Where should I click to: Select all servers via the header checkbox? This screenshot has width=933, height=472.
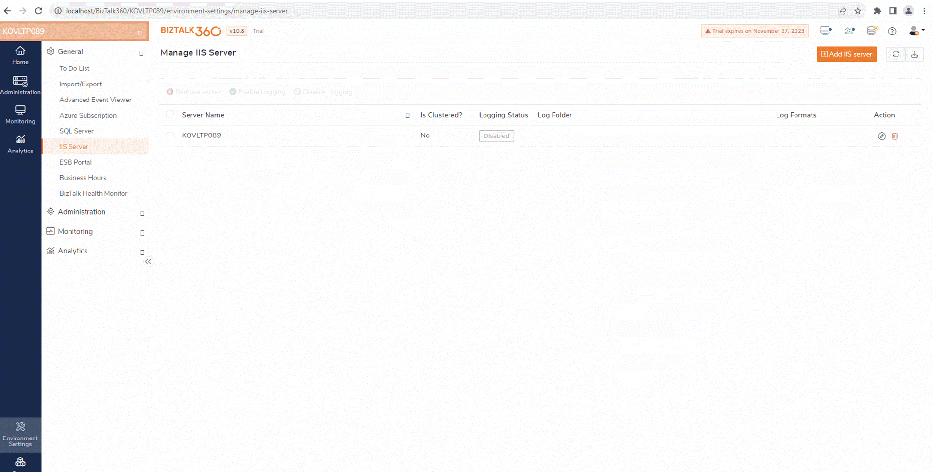(170, 114)
